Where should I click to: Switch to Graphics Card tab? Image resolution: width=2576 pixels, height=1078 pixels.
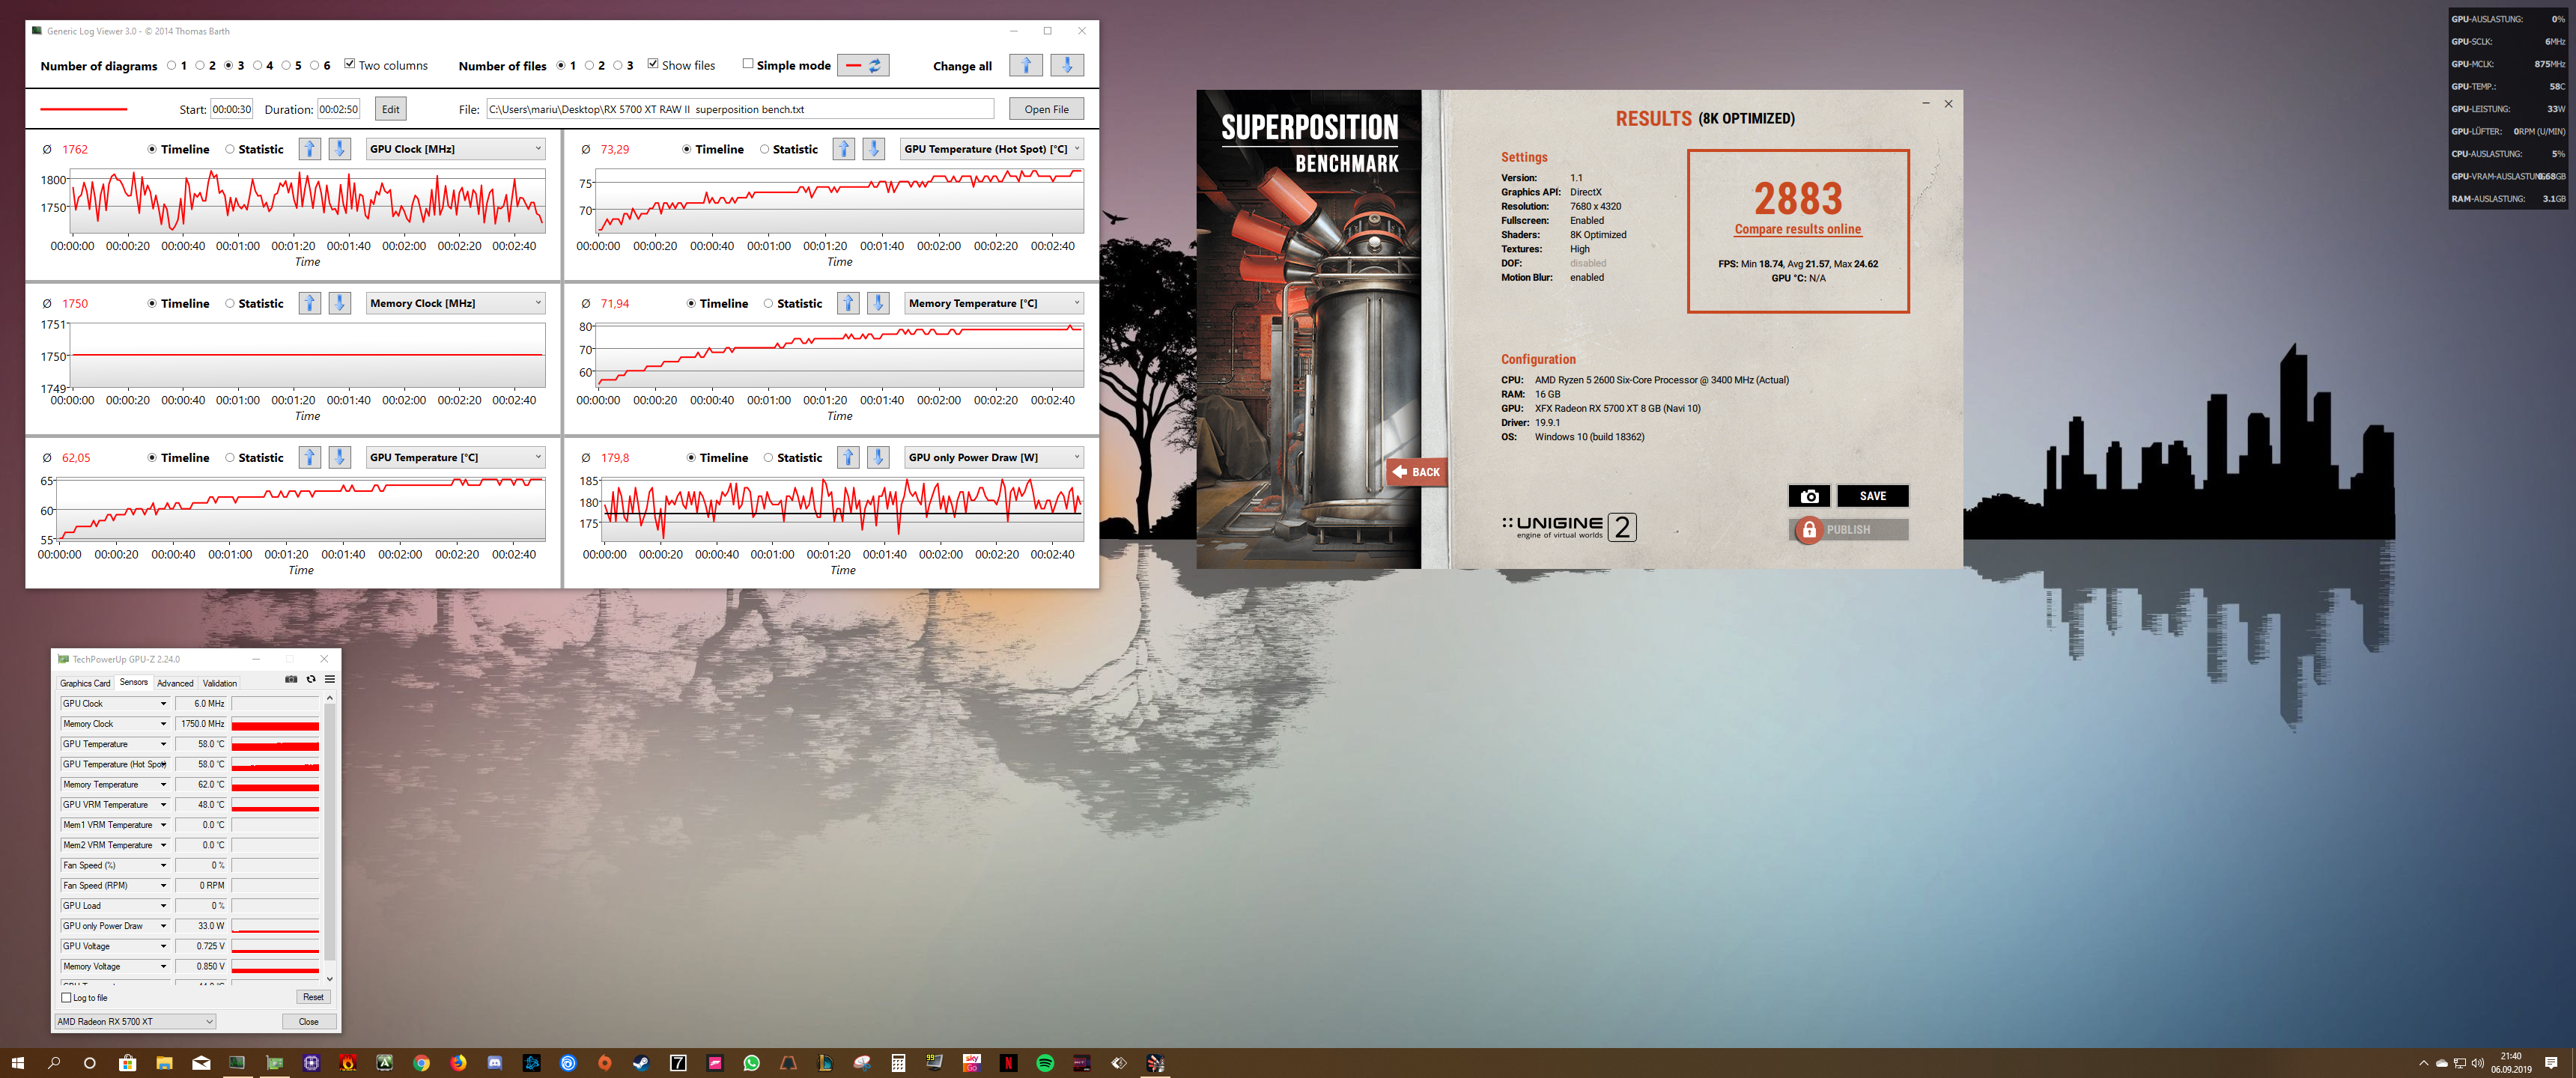pyautogui.click(x=85, y=683)
